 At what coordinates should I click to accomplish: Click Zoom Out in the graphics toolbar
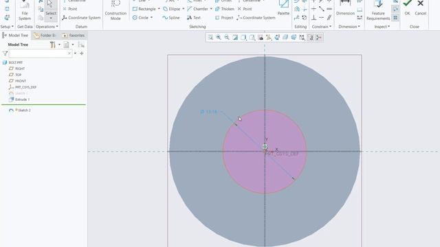coord(227,37)
